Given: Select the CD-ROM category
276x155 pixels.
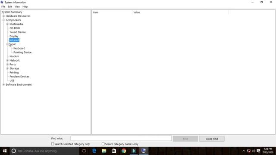Looking at the screenshot, I should click(15, 28).
